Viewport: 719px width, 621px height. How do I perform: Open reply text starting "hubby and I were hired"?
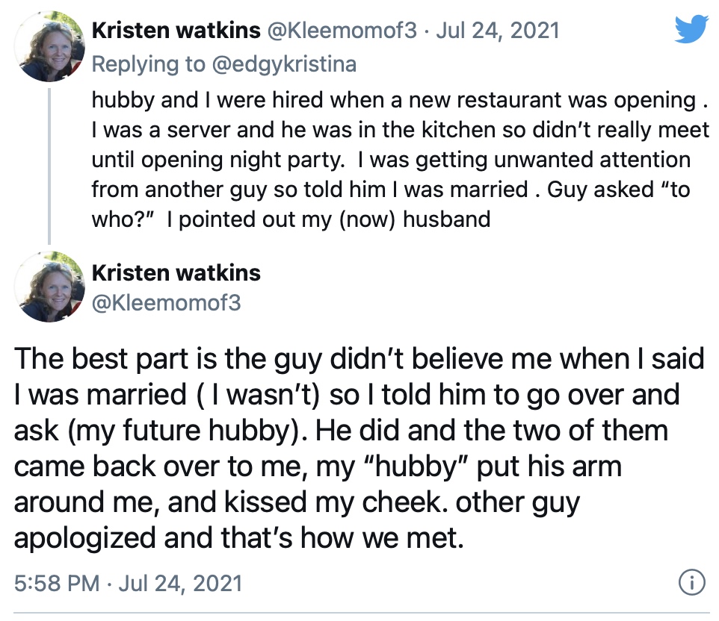click(x=400, y=160)
